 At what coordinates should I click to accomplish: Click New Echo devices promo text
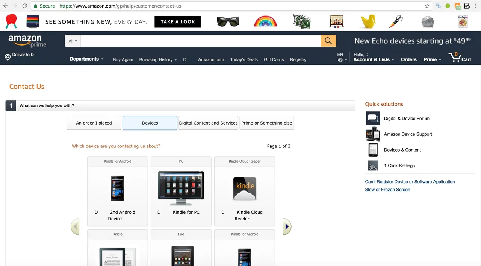pos(413,41)
